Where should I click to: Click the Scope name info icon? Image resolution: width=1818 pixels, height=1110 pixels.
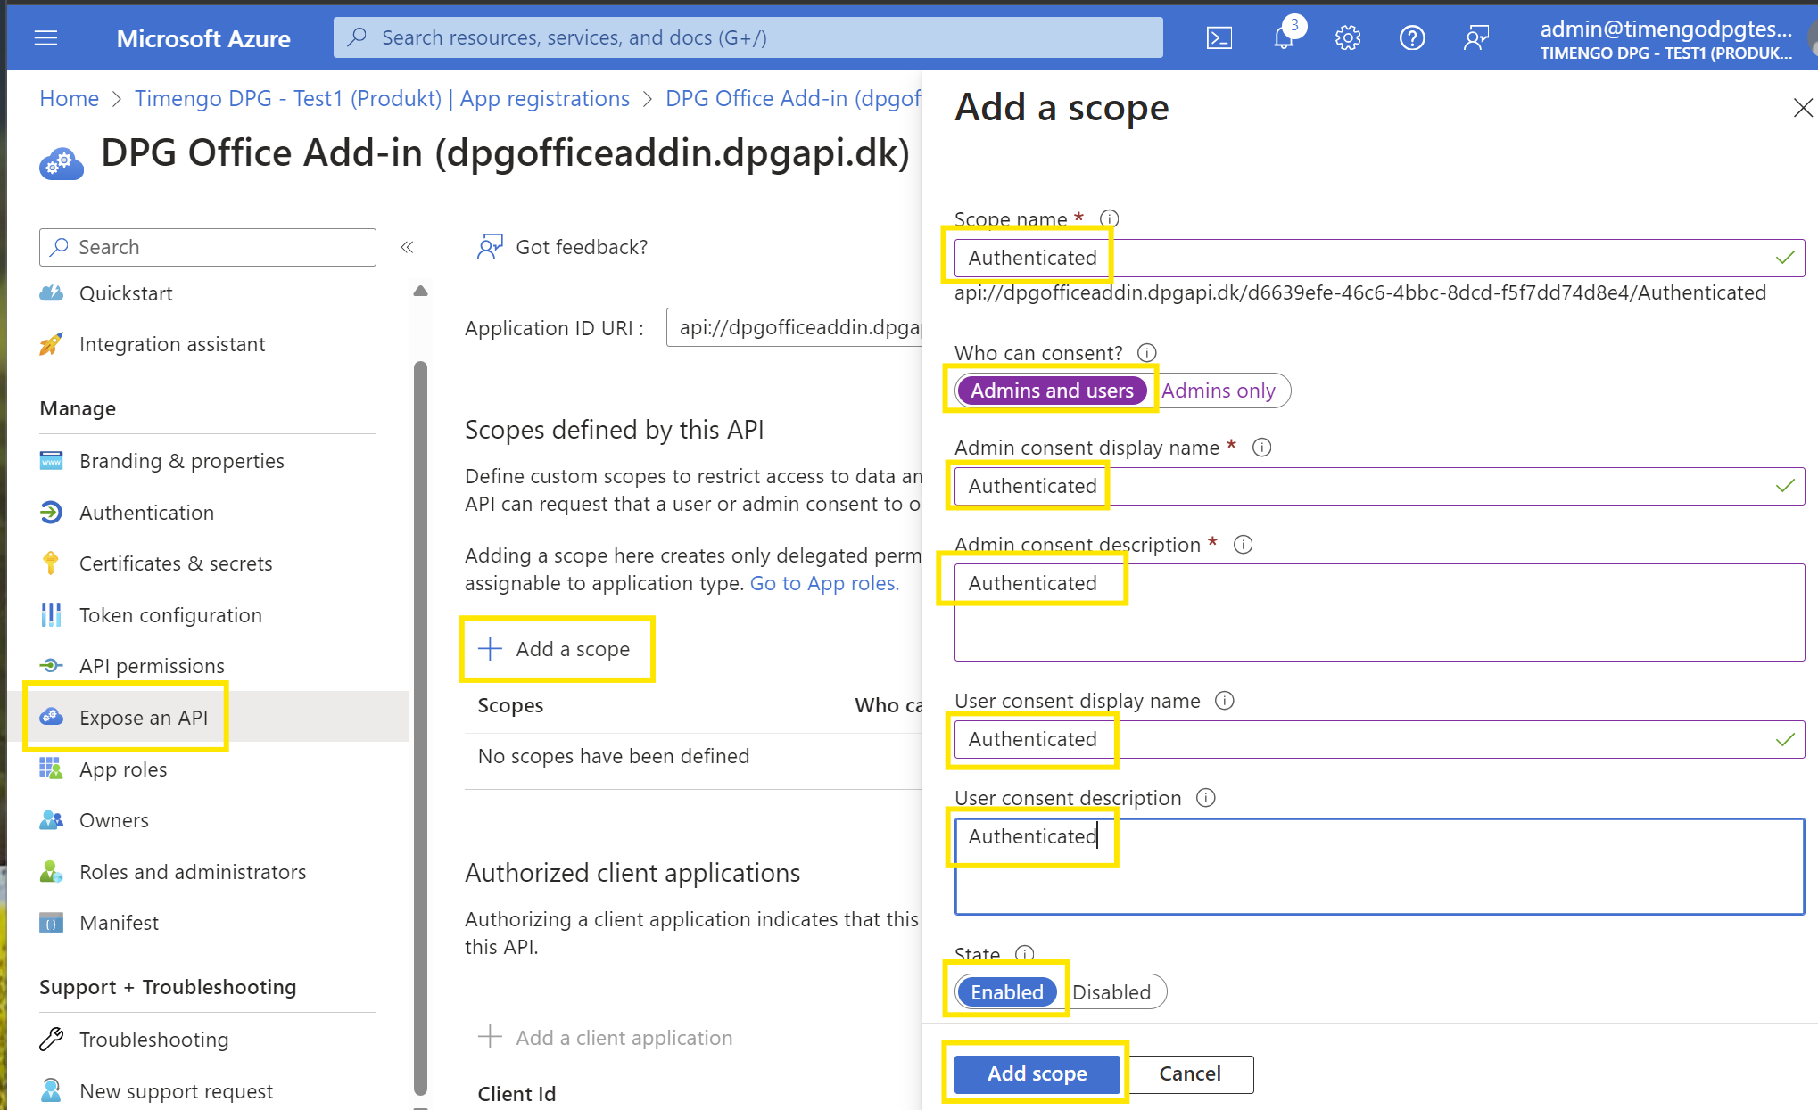pos(1109,219)
